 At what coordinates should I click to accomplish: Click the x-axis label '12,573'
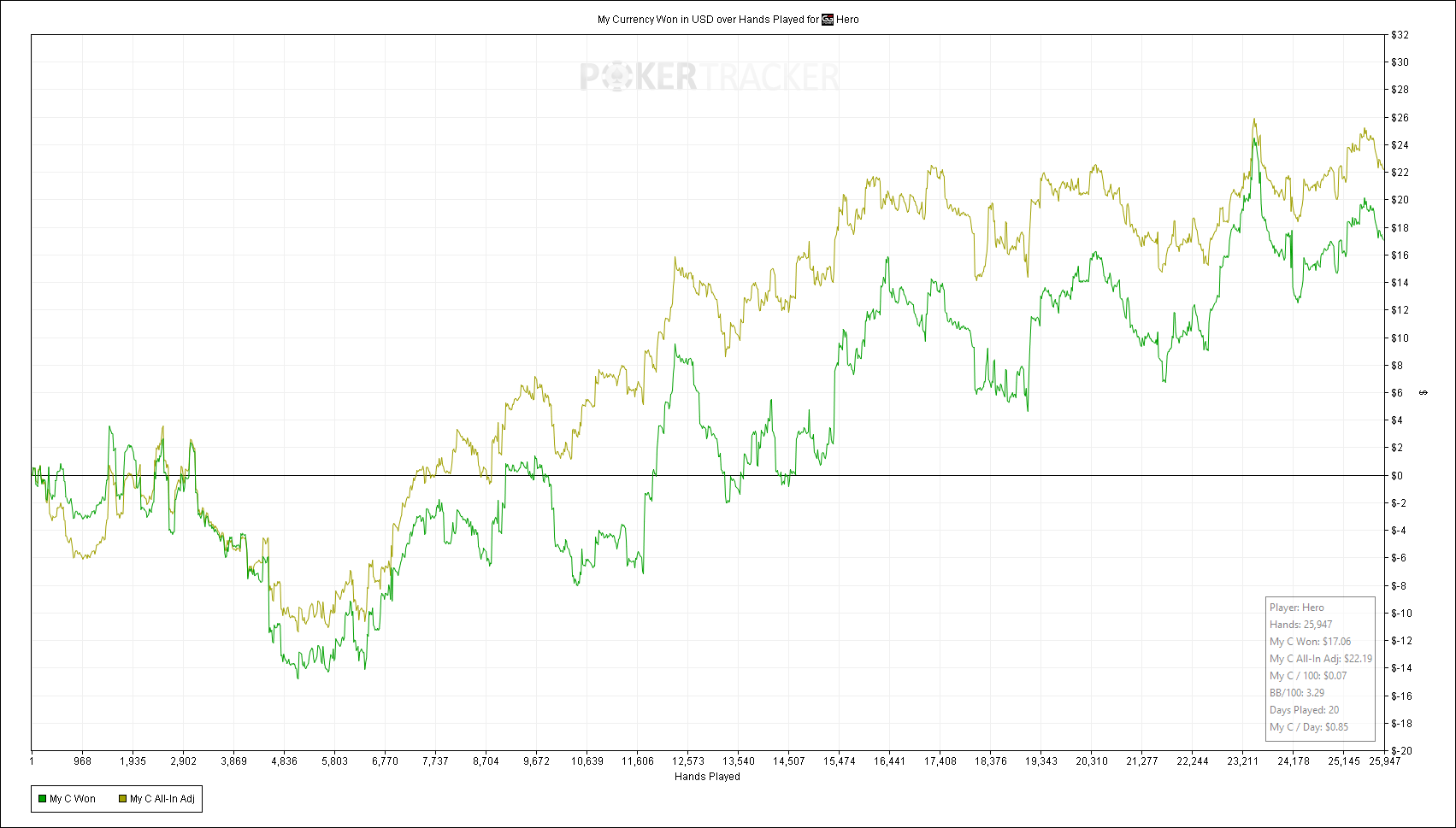pyautogui.click(x=687, y=761)
